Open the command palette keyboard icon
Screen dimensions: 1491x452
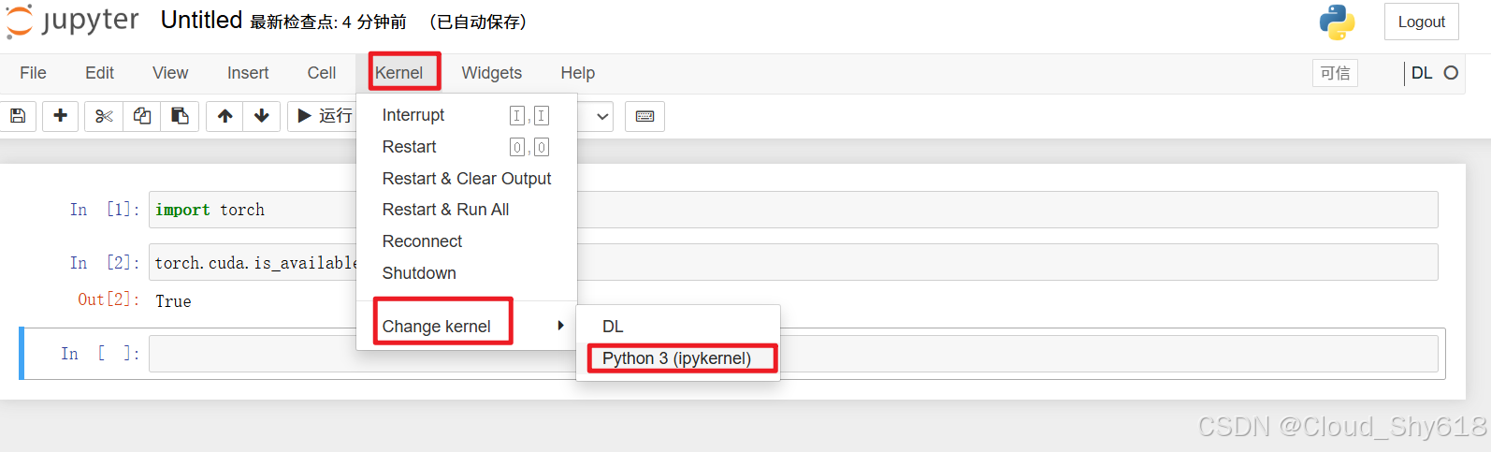click(x=644, y=116)
